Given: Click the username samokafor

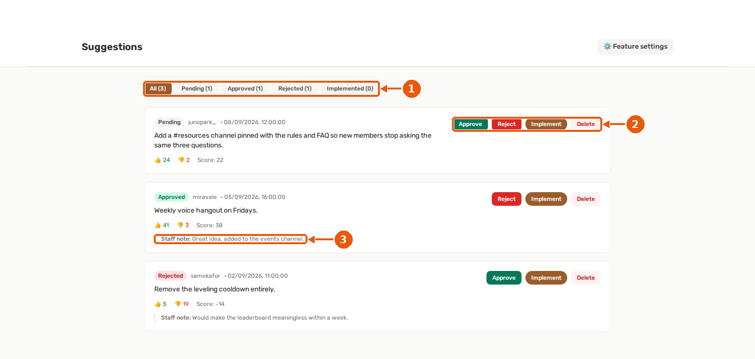Looking at the screenshot, I should [x=205, y=276].
